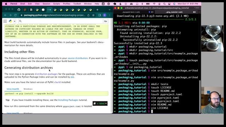The height and width of the screenshot is (127, 226).
Task: Click the webcam video thumbnail
Action: tap(212, 100)
